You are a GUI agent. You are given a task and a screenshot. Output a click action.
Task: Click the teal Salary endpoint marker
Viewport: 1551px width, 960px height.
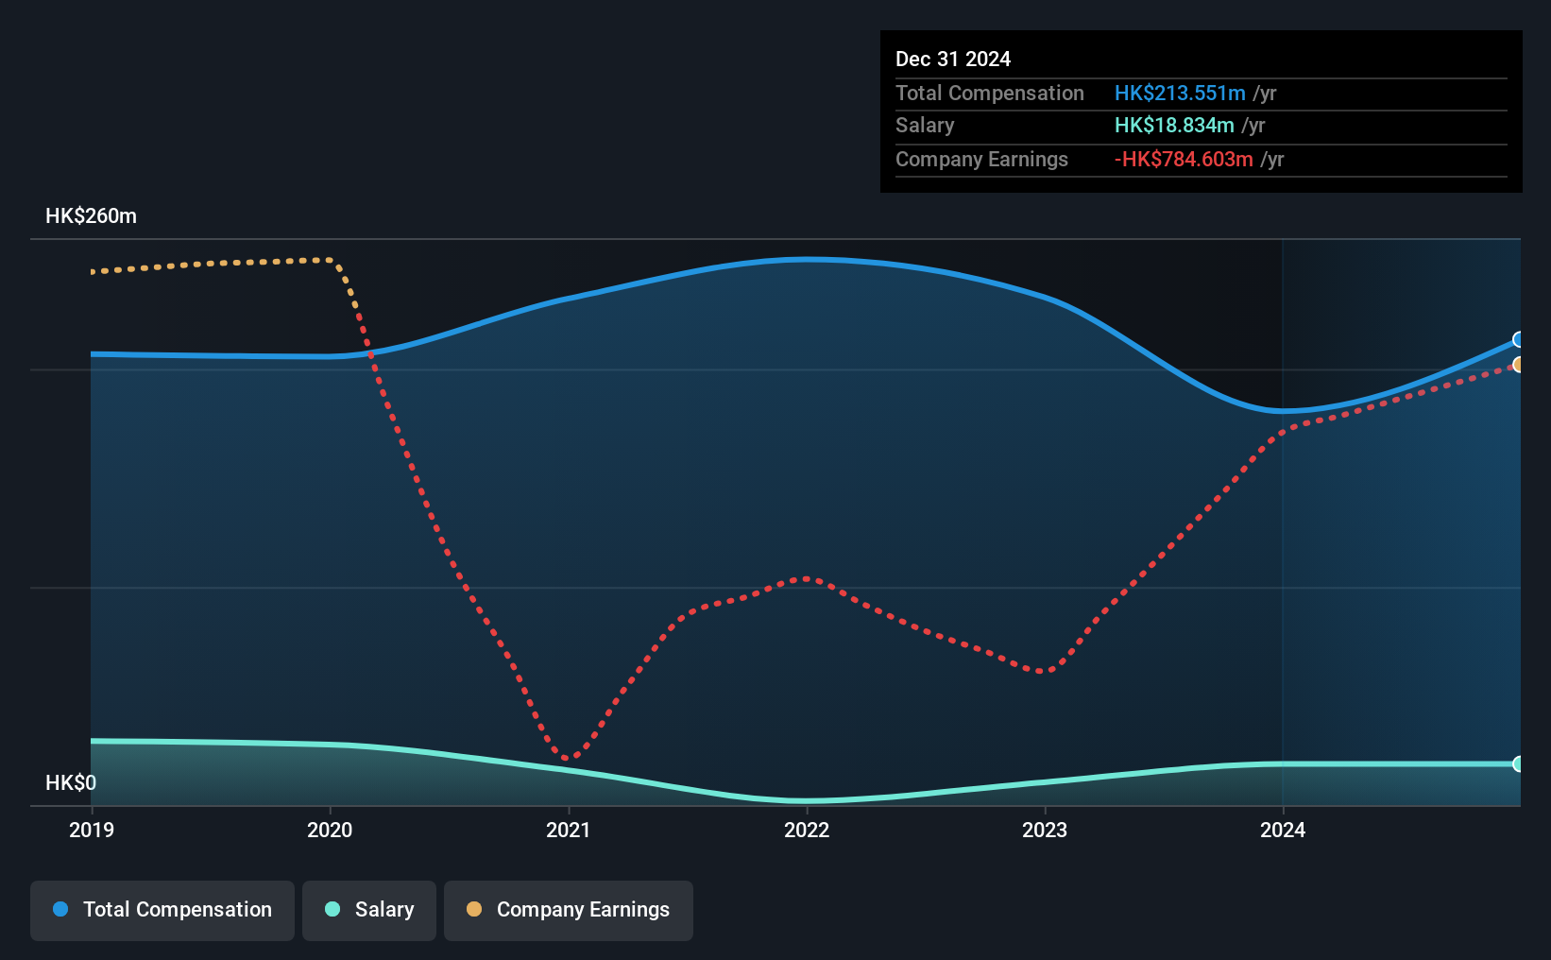(x=1518, y=763)
